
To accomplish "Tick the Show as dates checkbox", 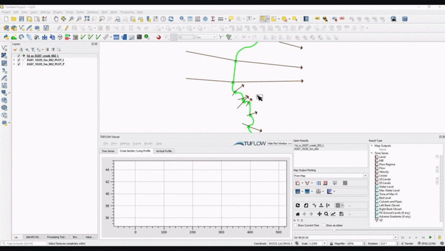I will click(x=324, y=225).
